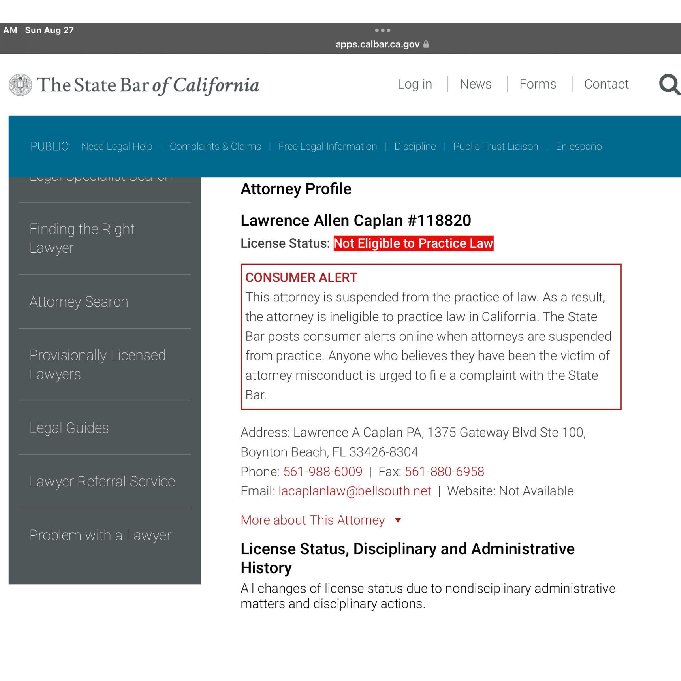Click the Not Eligible to Practice Law status
This screenshot has height=681, width=681.
point(413,243)
